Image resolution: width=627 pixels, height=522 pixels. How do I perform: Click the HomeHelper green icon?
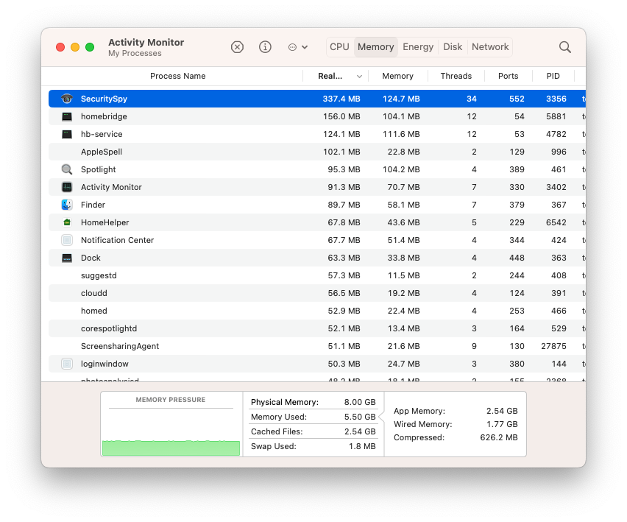pos(67,222)
